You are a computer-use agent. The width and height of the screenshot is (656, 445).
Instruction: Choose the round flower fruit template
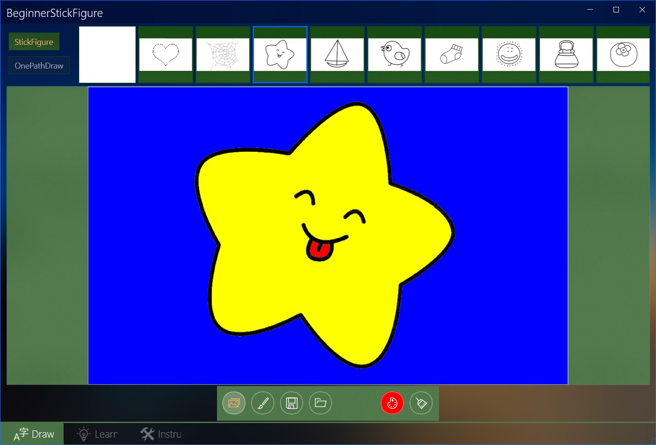point(623,54)
